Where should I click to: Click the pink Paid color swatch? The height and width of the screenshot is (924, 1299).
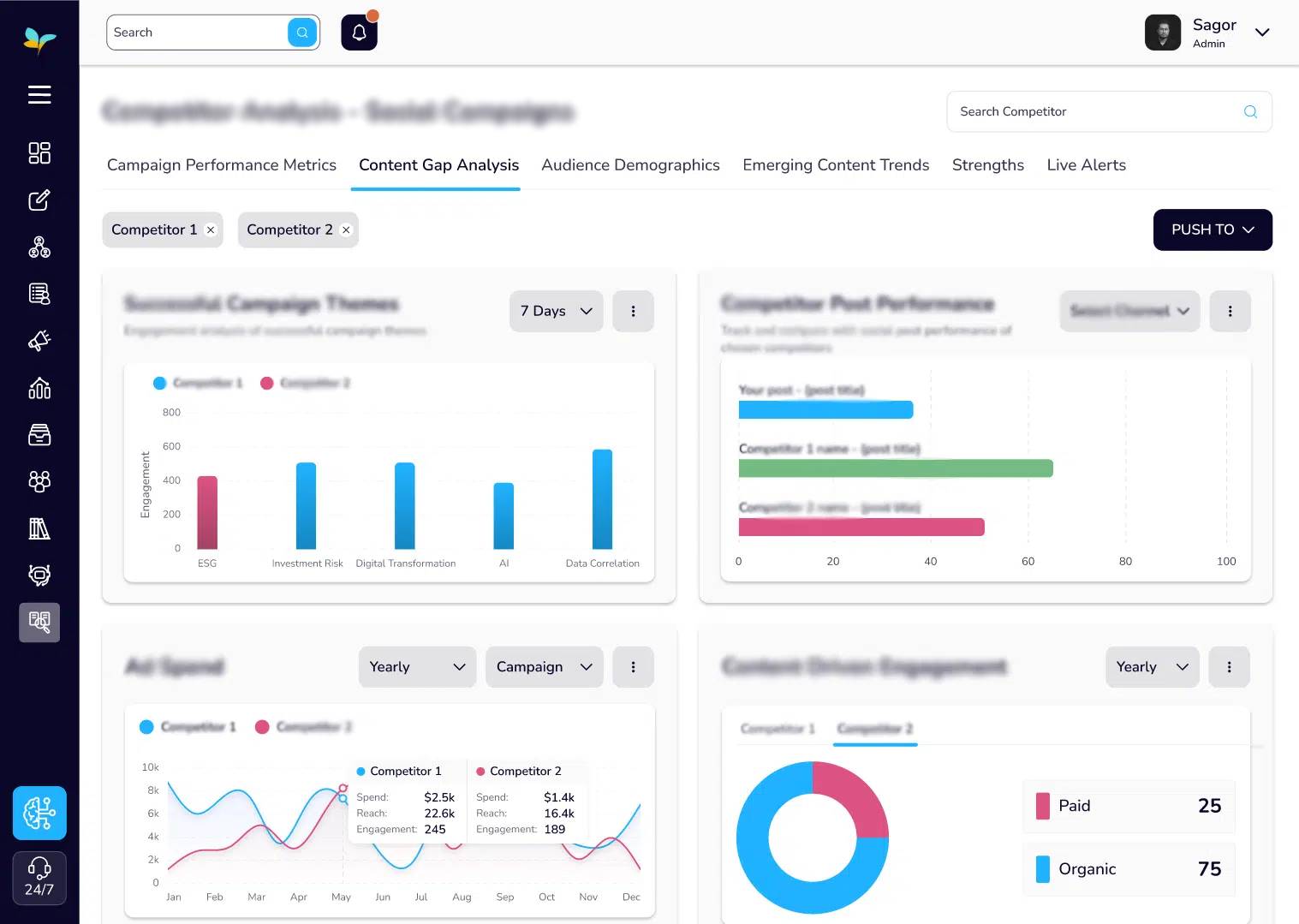pyautogui.click(x=1042, y=806)
